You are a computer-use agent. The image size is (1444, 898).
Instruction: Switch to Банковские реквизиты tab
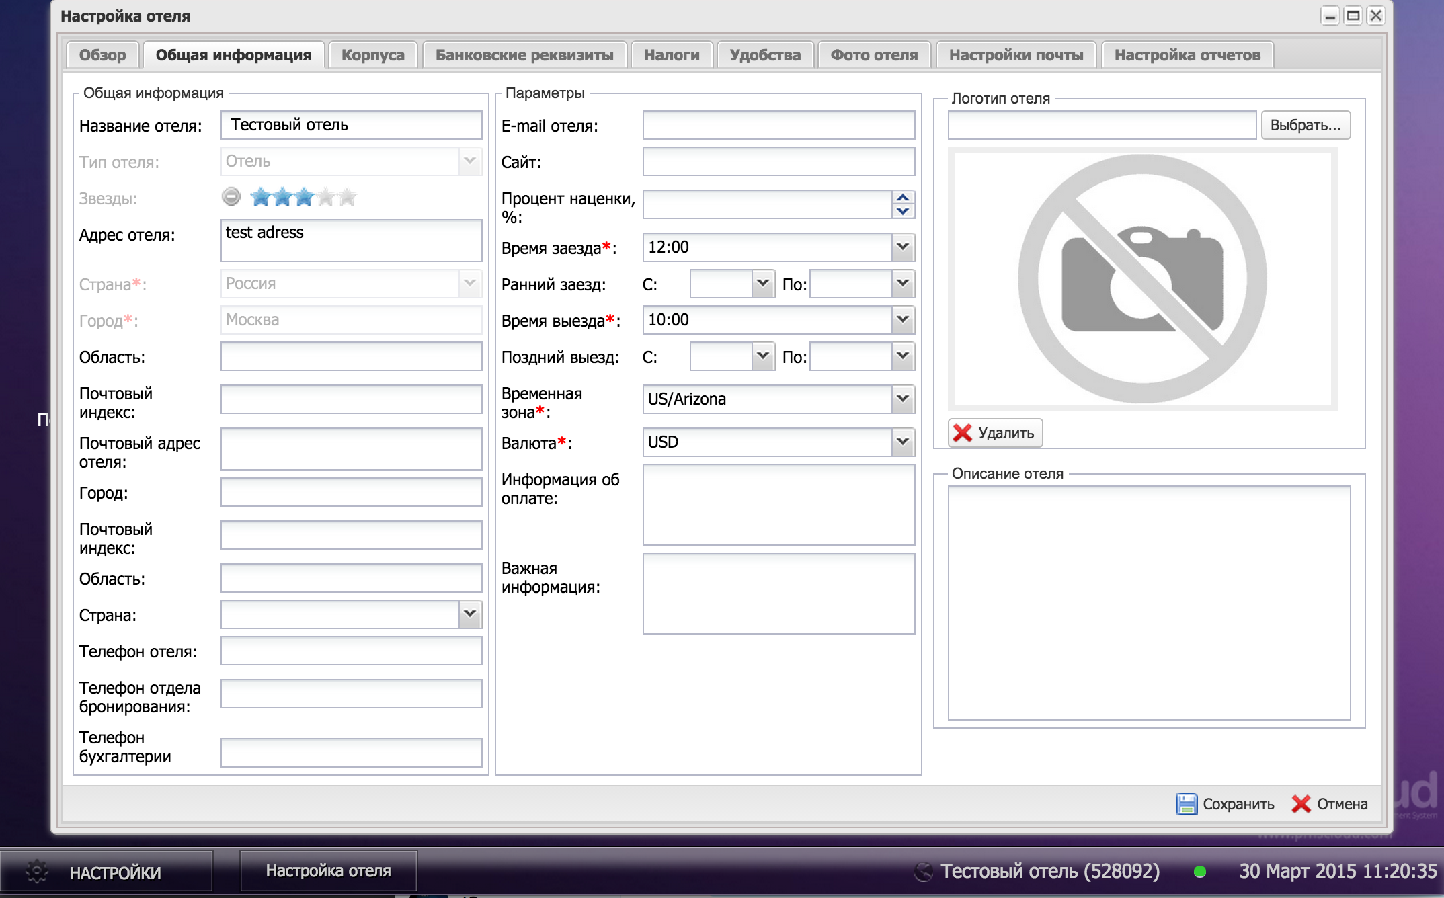pos(524,55)
